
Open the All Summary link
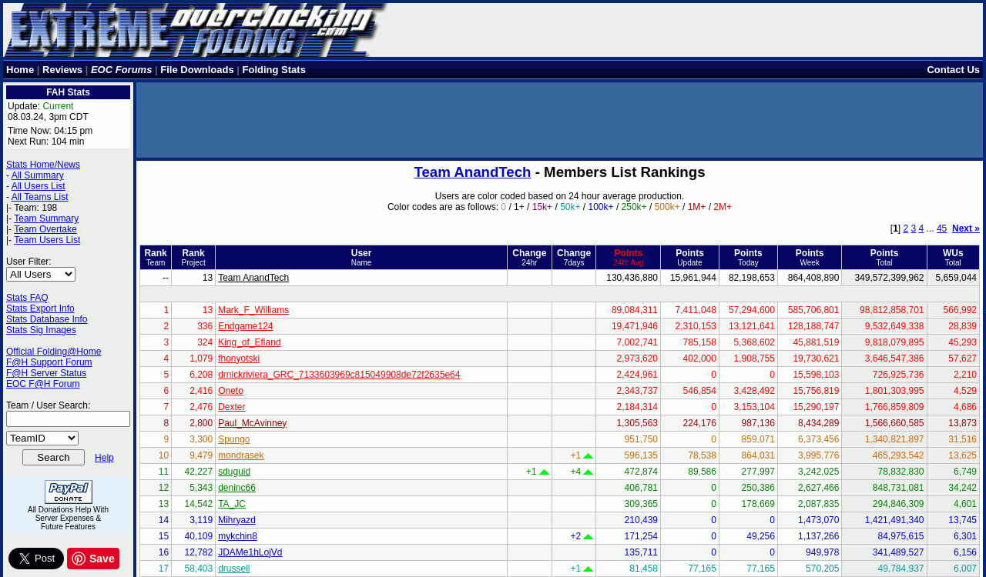coord(38,175)
